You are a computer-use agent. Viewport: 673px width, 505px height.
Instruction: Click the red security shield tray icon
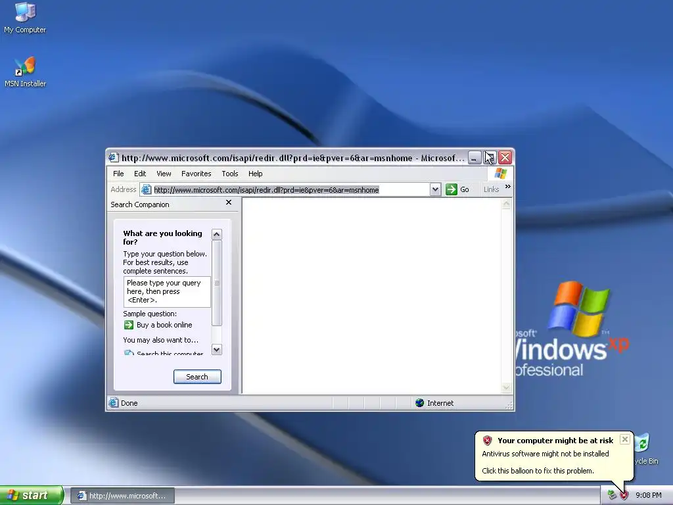624,496
